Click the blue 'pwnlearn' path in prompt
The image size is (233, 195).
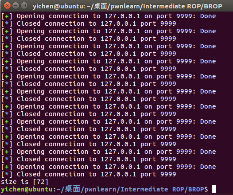tap(100, 189)
